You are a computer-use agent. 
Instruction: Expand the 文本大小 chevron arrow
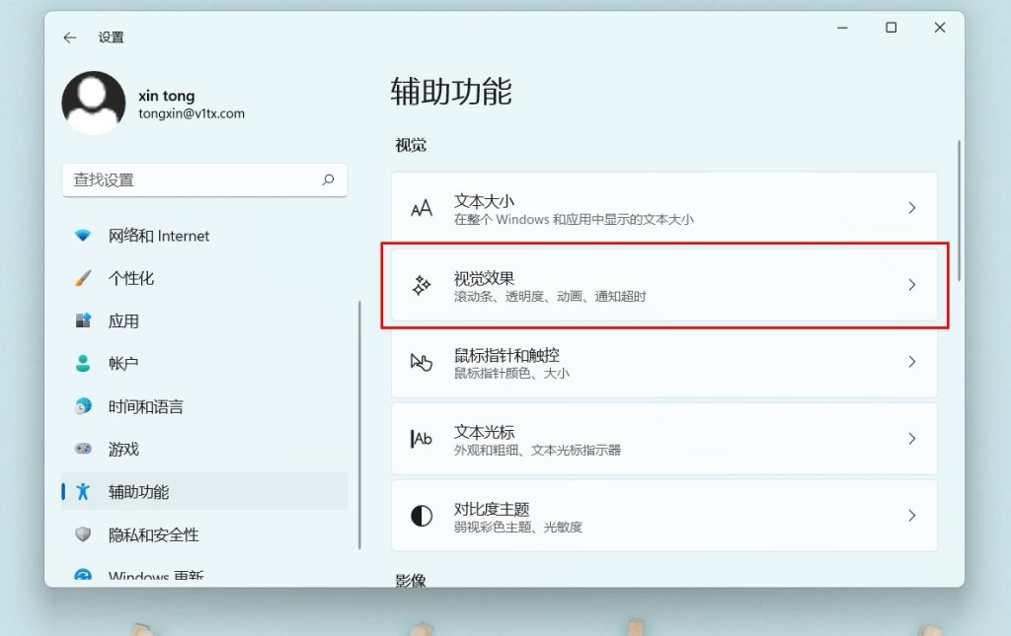tap(911, 208)
